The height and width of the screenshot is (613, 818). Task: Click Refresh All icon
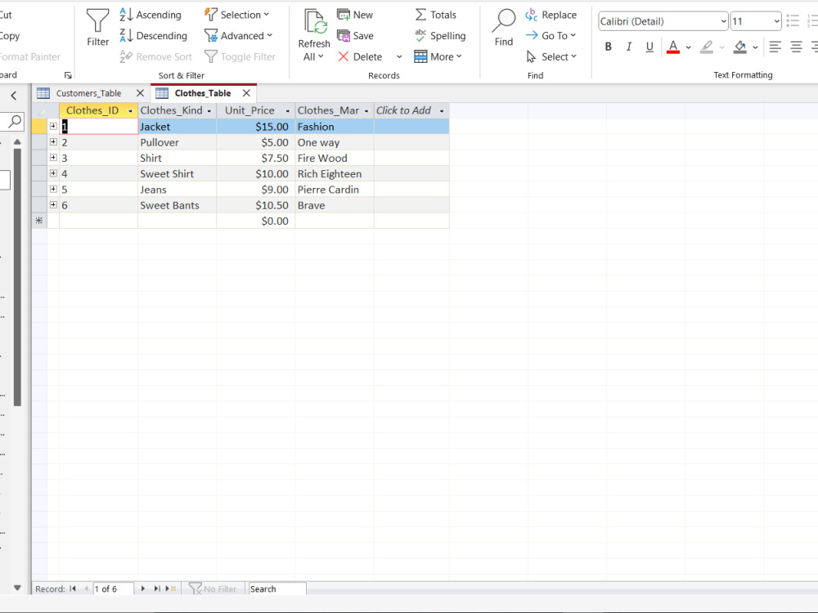coord(314,22)
